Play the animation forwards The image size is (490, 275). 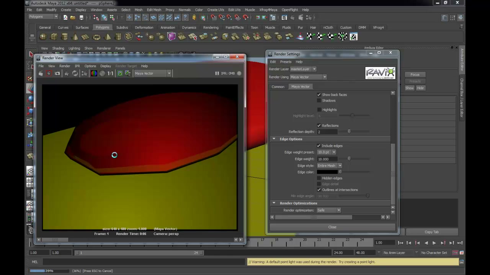[434, 243]
